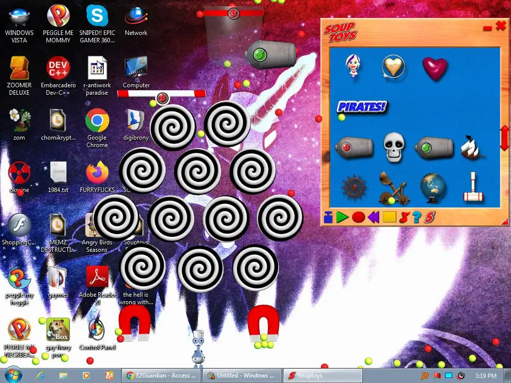Switch to the Souptoys taskbar button
The image size is (511, 383).
tap(323, 376)
